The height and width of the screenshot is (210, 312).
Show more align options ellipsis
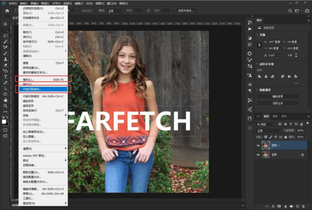click(297, 83)
